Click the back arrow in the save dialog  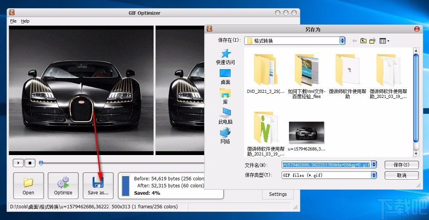355,41
